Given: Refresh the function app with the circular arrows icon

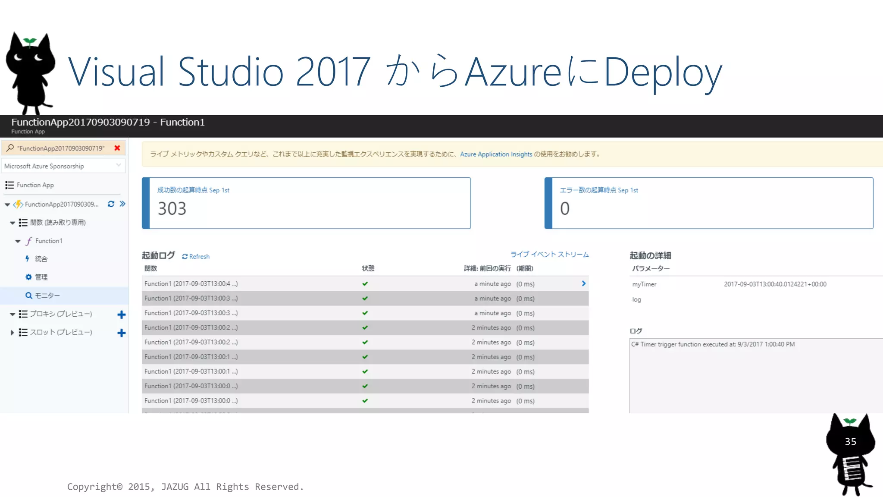Looking at the screenshot, I should pos(111,204).
